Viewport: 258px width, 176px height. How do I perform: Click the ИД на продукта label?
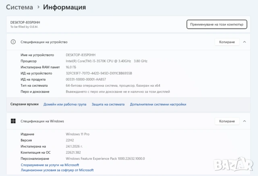point(33,79)
